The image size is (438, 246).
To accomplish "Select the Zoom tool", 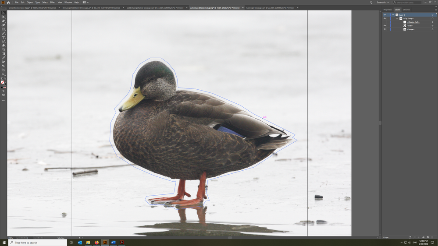I will pos(4,74).
